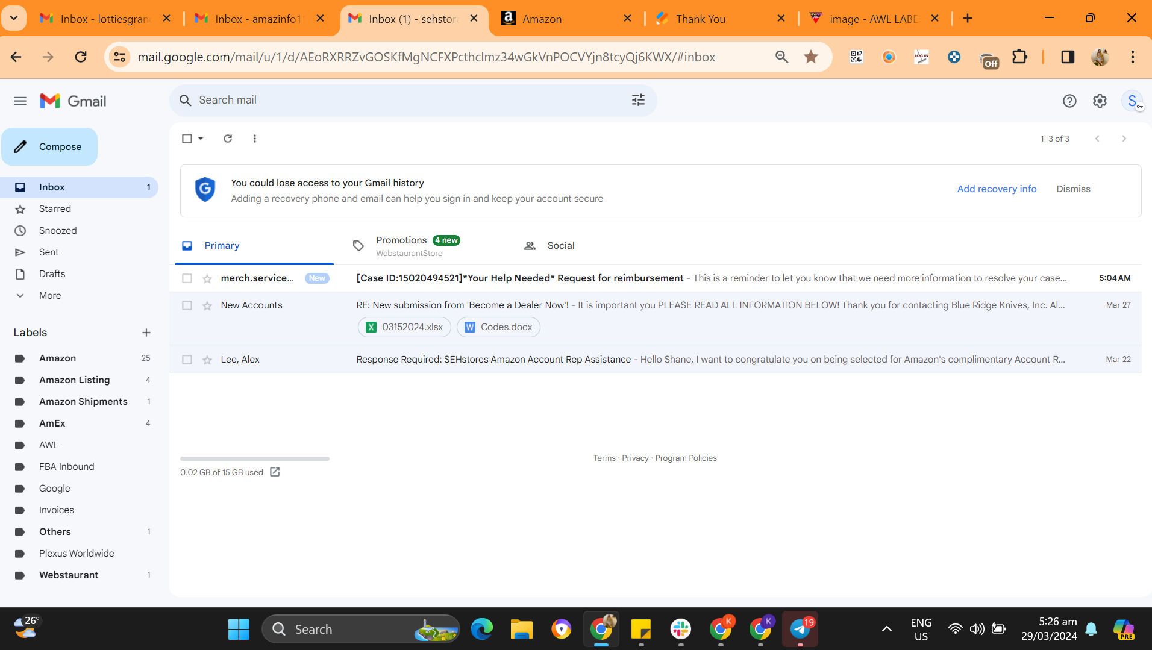The image size is (1152, 650).
Task: Select the merch.service email checkbox
Action: (187, 278)
